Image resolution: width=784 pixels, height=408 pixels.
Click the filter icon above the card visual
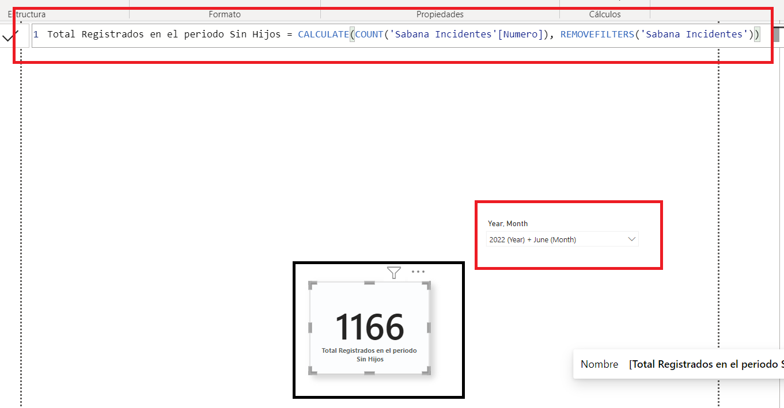(394, 273)
